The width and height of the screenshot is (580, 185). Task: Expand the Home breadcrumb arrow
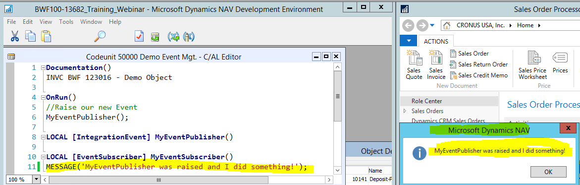pos(539,26)
